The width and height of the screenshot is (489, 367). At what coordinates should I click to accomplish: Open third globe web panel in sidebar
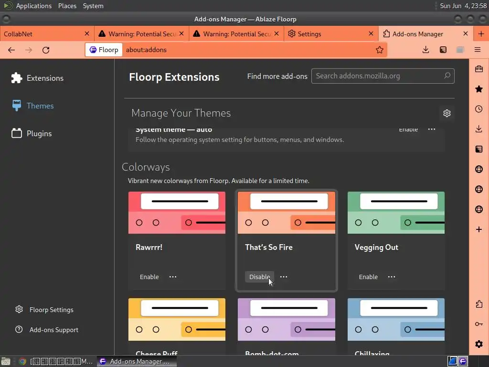pos(479,209)
